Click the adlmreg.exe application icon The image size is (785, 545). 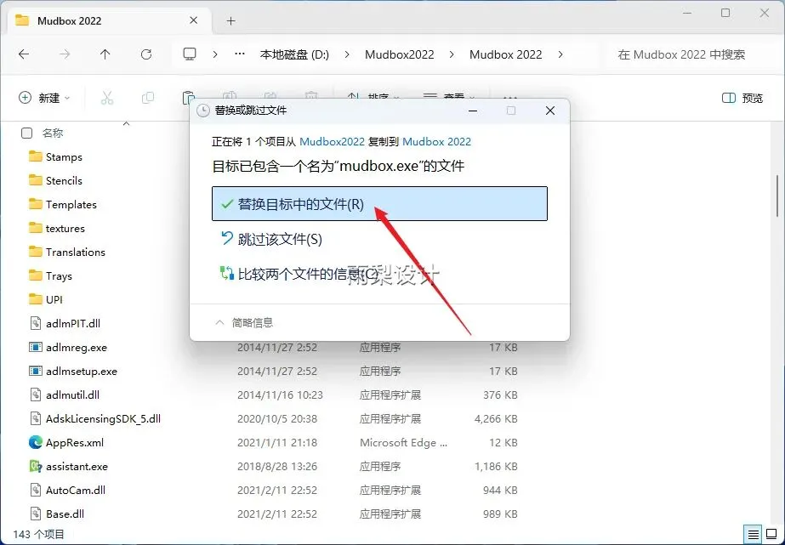click(35, 347)
